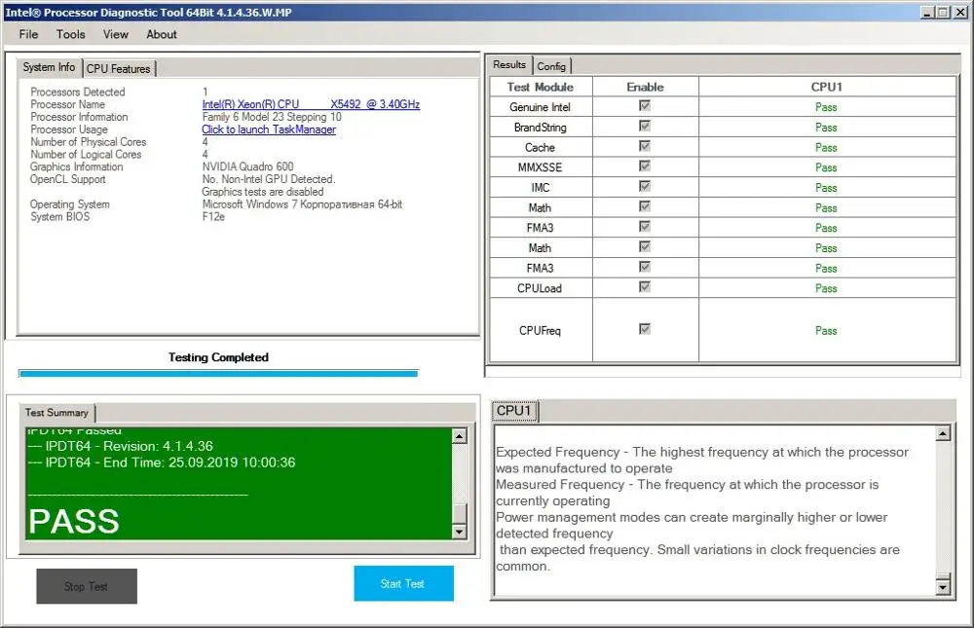The height and width of the screenshot is (628, 974).
Task: Switch to the System Info tab
Action: coord(49,67)
